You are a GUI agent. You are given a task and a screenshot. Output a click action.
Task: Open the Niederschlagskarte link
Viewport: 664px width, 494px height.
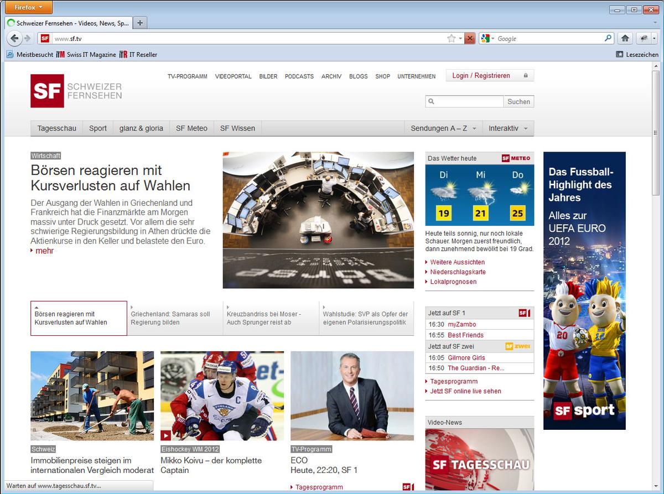[458, 272]
